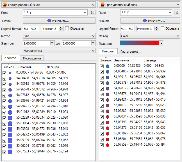
Task: Click red circle symbol for 55,076 - 55,194 in right list
Action: [x=108, y=145]
